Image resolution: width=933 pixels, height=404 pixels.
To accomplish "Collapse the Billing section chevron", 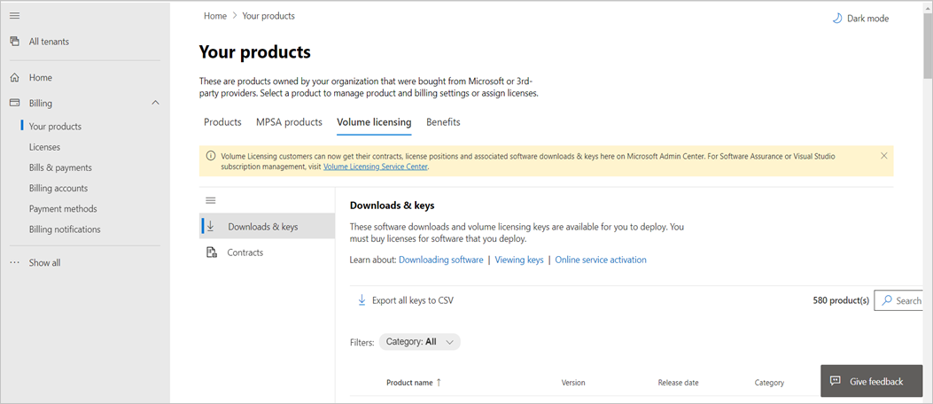I will [x=156, y=103].
